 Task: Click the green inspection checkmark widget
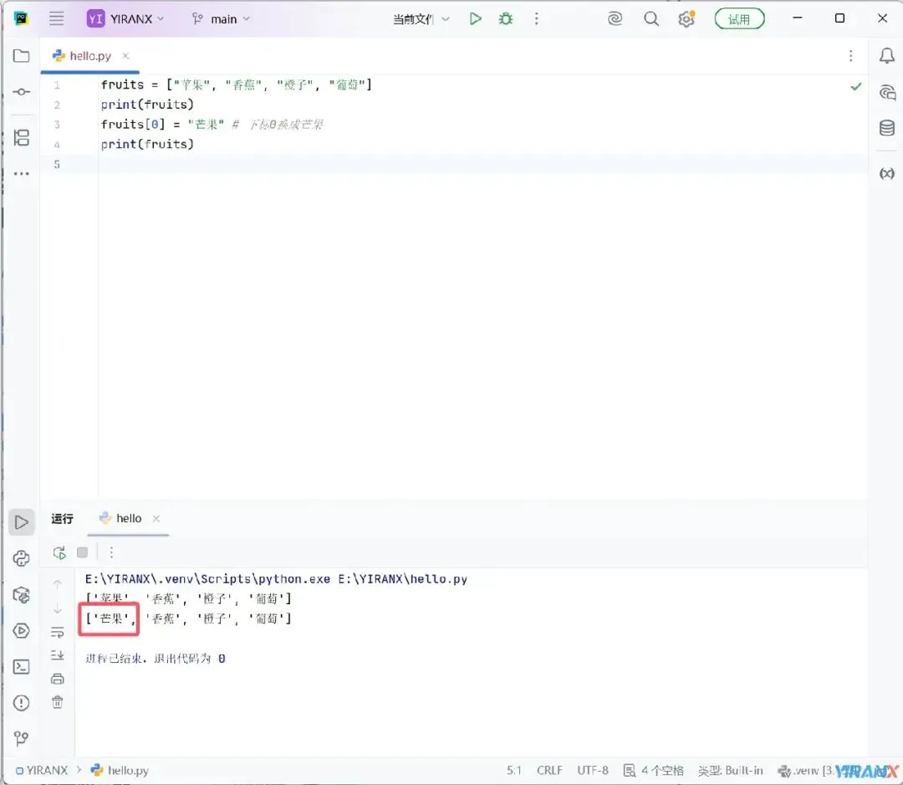point(856,86)
